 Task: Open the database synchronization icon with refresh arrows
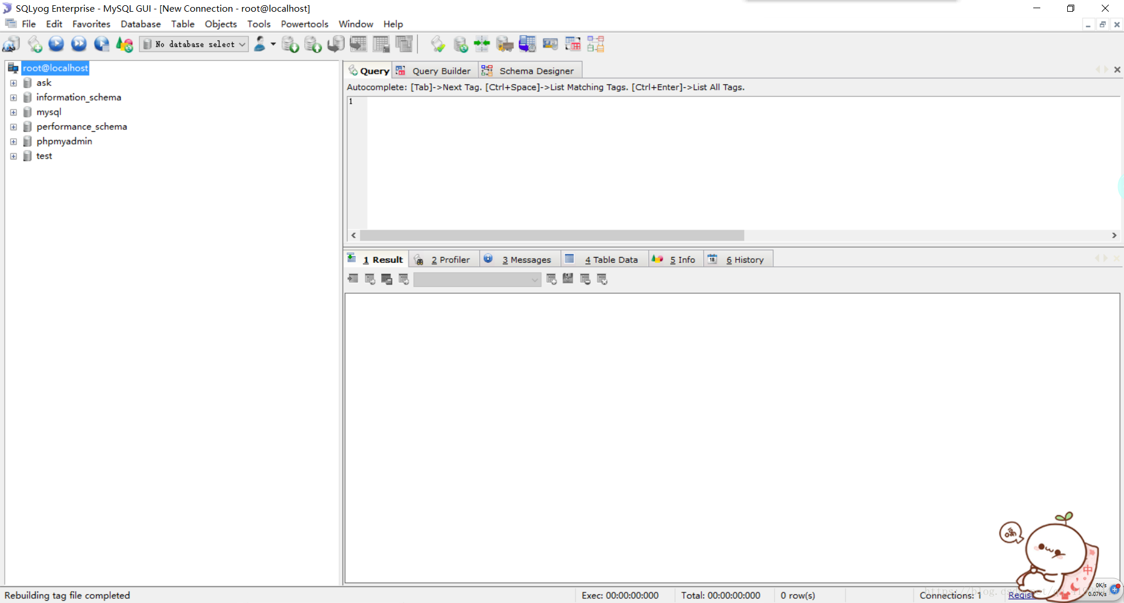coord(461,44)
